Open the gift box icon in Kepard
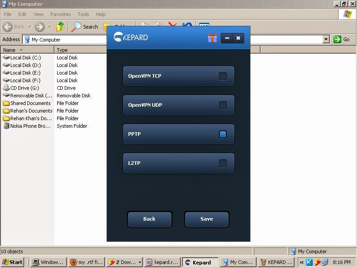Viewport: 357px width, 268px height. 212,38
